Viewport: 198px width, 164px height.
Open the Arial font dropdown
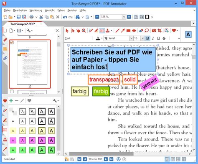[131, 38]
